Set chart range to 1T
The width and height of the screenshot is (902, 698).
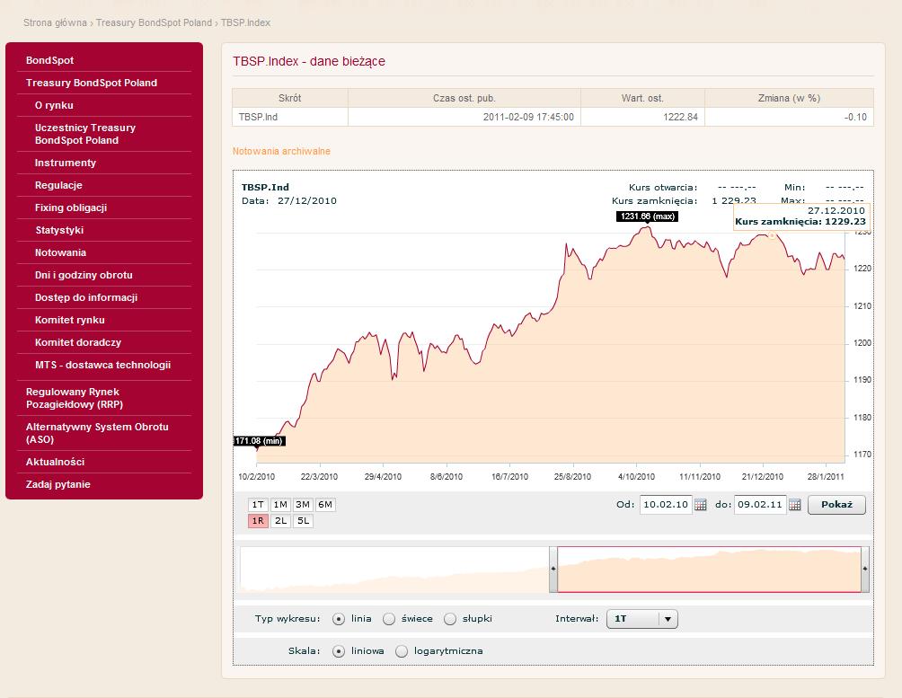tap(258, 505)
